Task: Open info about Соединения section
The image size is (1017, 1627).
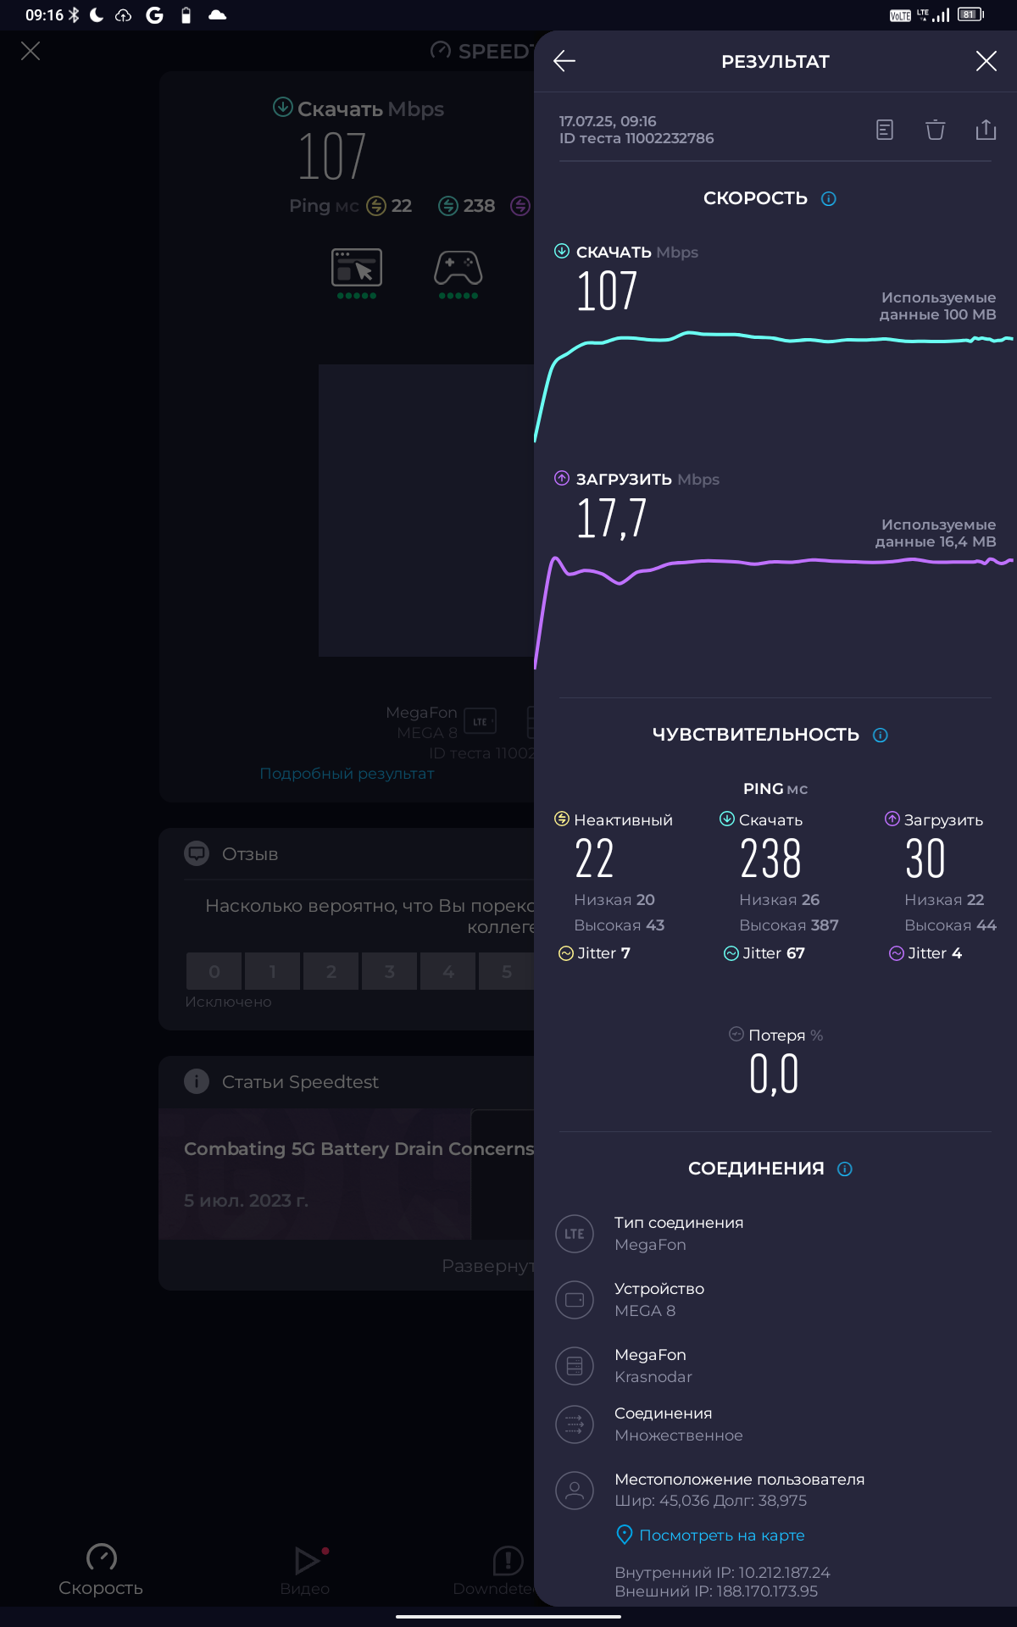Action: click(845, 1169)
